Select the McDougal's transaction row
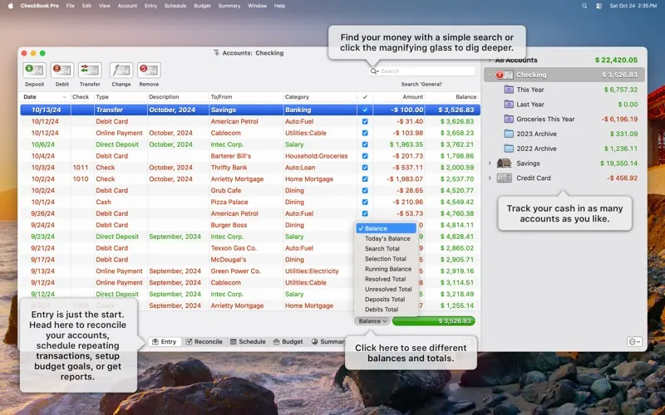This screenshot has height=415, width=665. click(250, 260)
